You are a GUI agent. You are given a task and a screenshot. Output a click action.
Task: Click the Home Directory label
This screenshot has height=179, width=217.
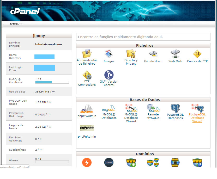(15, 56)
